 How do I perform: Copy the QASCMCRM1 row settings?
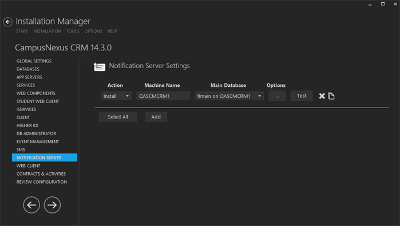click(x=331, y=96)
